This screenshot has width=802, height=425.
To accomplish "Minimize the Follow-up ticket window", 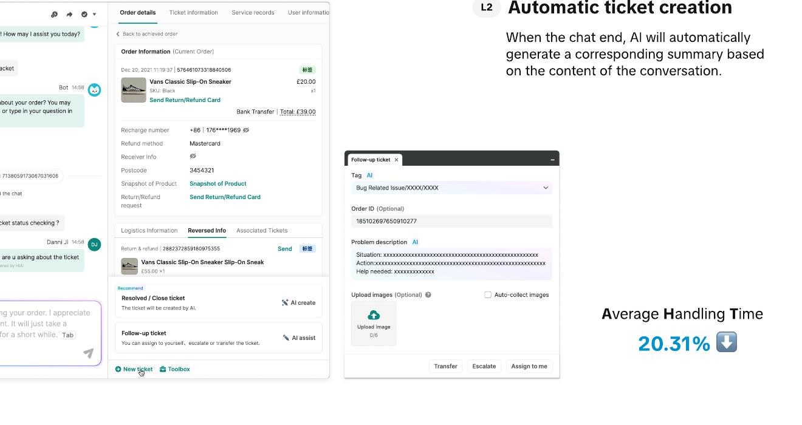I will click(552, 160).
